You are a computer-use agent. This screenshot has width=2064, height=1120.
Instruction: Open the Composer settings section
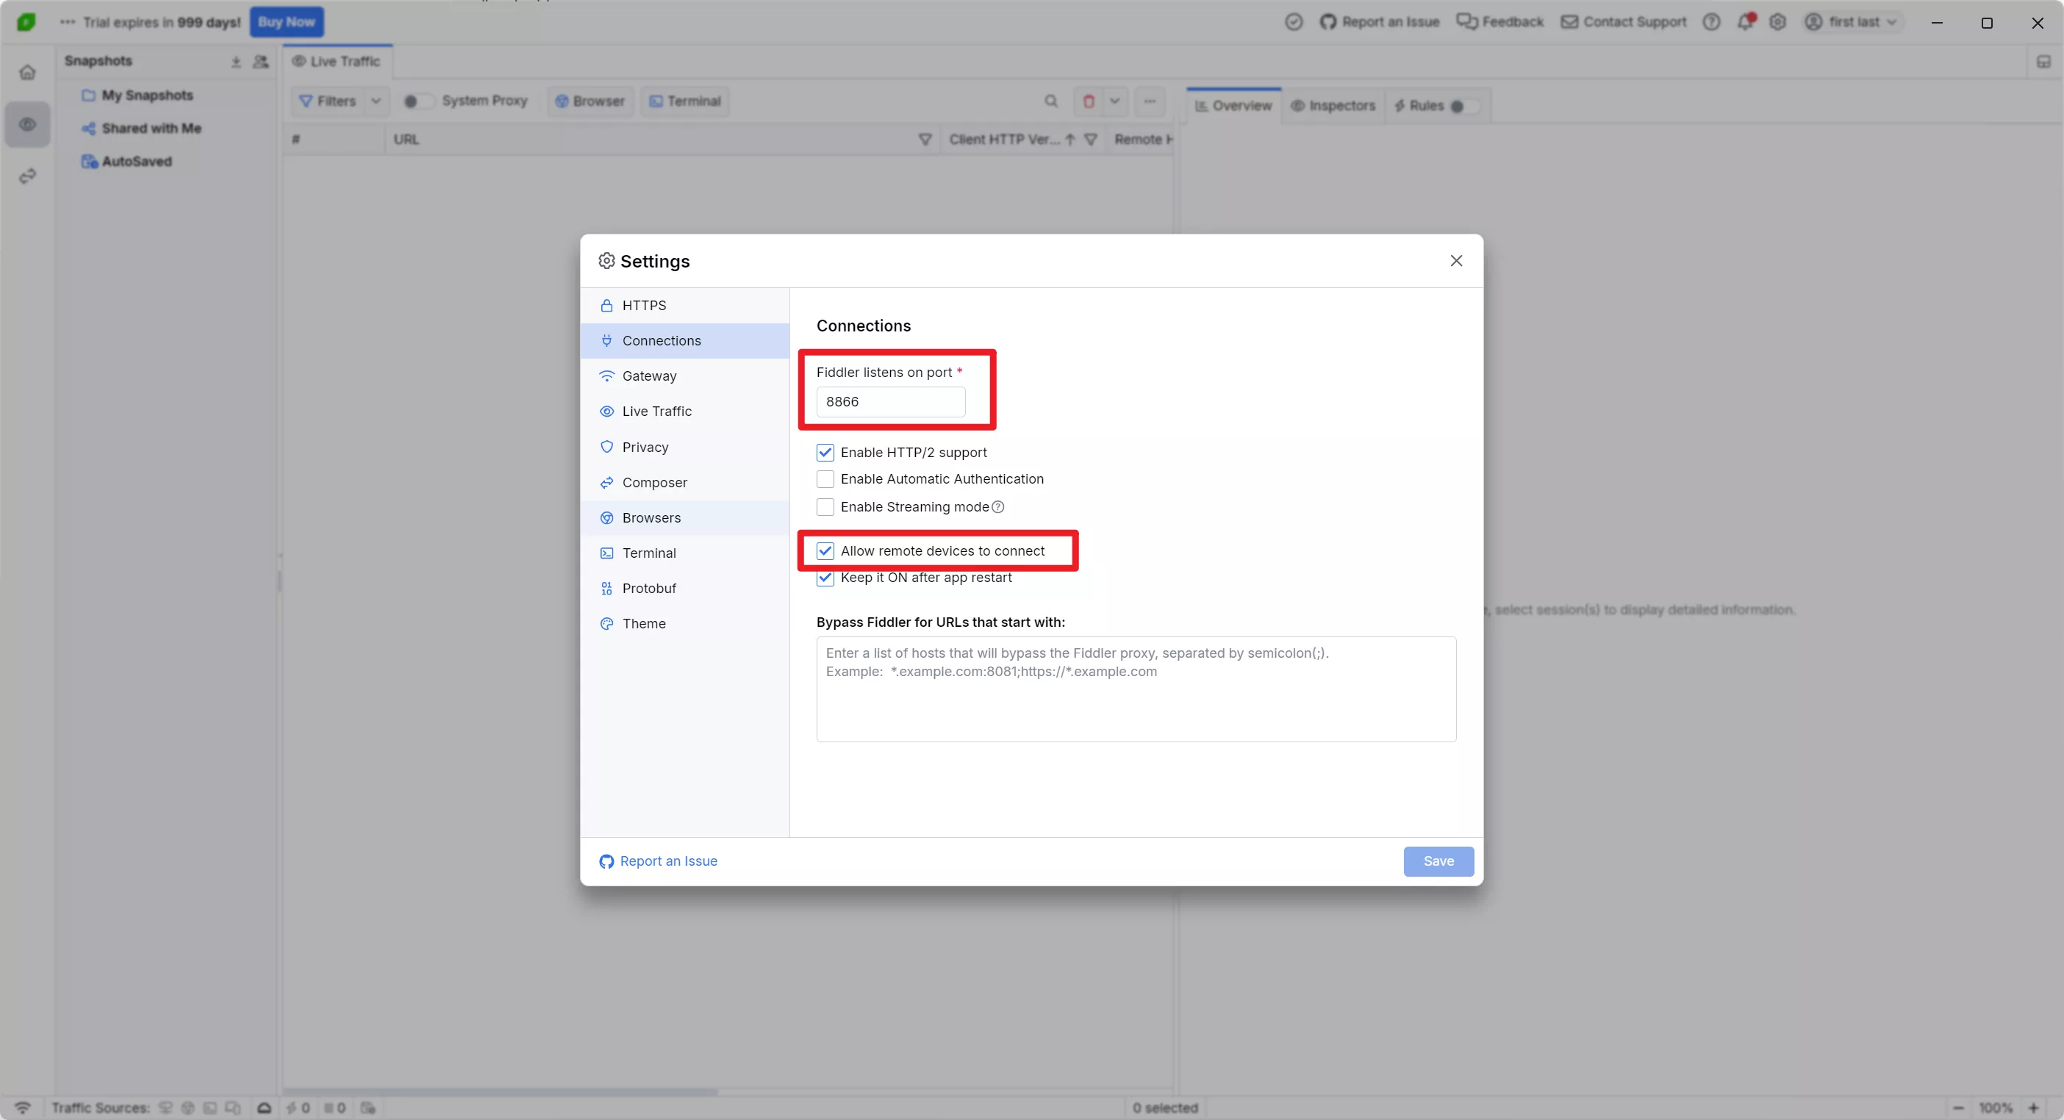(x=685, y=482)
